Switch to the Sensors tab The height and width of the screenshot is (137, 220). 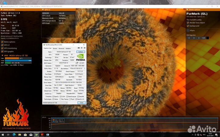click(x=55, y=48)
